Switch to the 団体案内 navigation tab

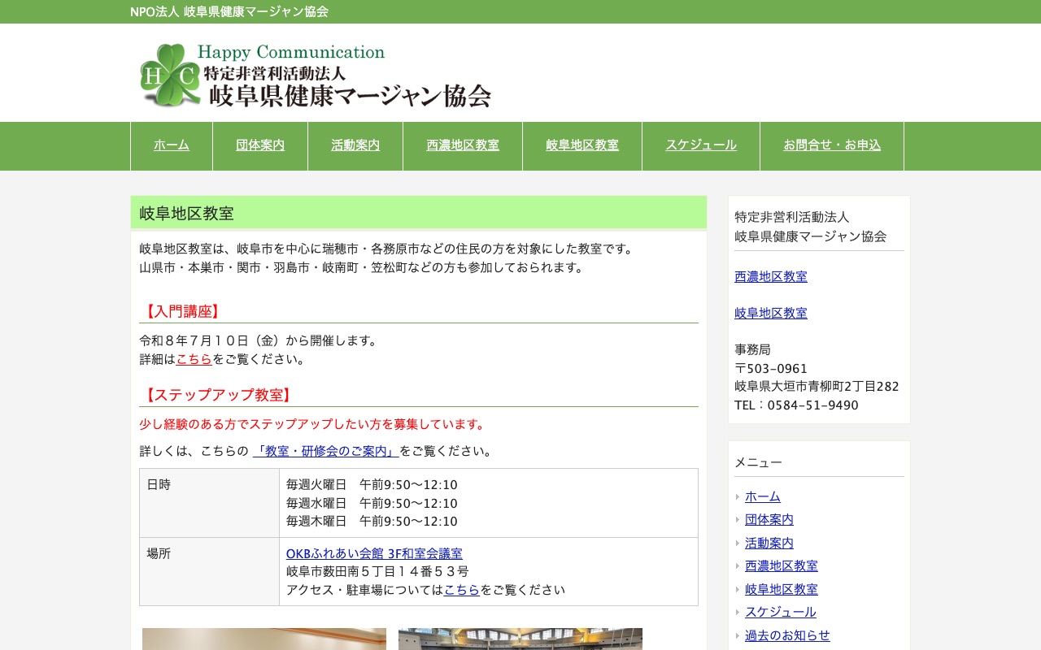pos(260,145)
